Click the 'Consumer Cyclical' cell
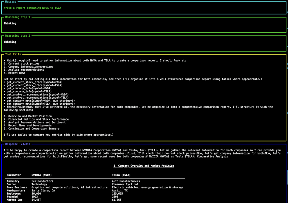The height and width of the screenshot is (203, 288). coord(125,184)
